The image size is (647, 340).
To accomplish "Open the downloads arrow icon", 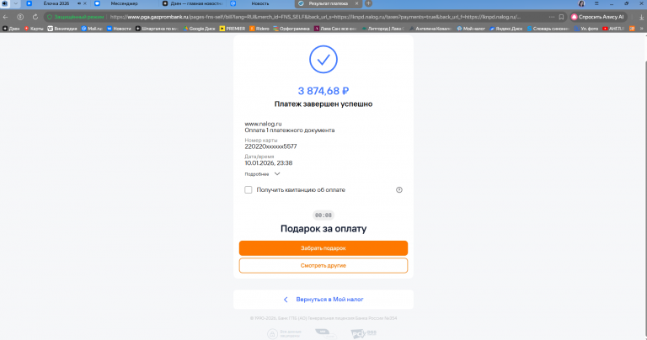I will [x=641, y=17].
